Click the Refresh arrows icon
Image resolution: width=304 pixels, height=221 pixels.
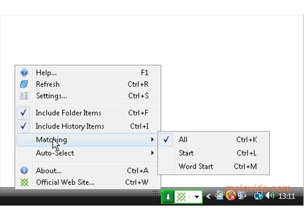coord(24,84)
